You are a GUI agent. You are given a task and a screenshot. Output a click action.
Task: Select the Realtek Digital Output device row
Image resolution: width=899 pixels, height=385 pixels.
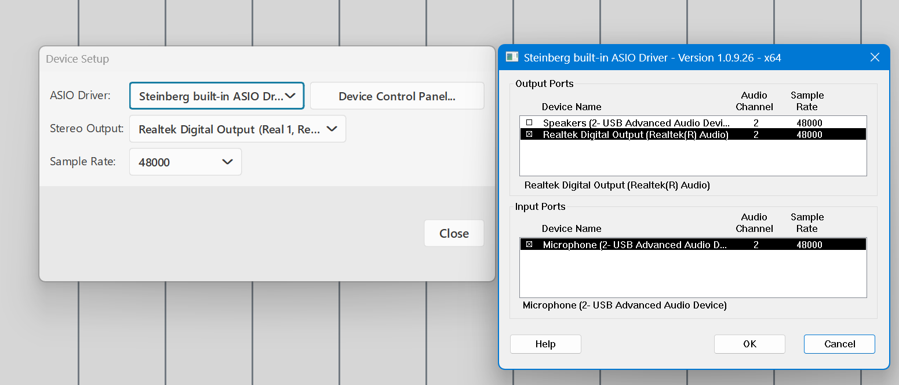coord(635,135)
